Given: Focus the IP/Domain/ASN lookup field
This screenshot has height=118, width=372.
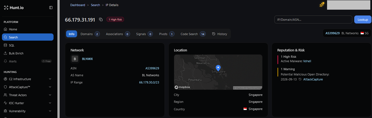Looking at the screenshot, I should pyautogui.click(x=313, y=20).
